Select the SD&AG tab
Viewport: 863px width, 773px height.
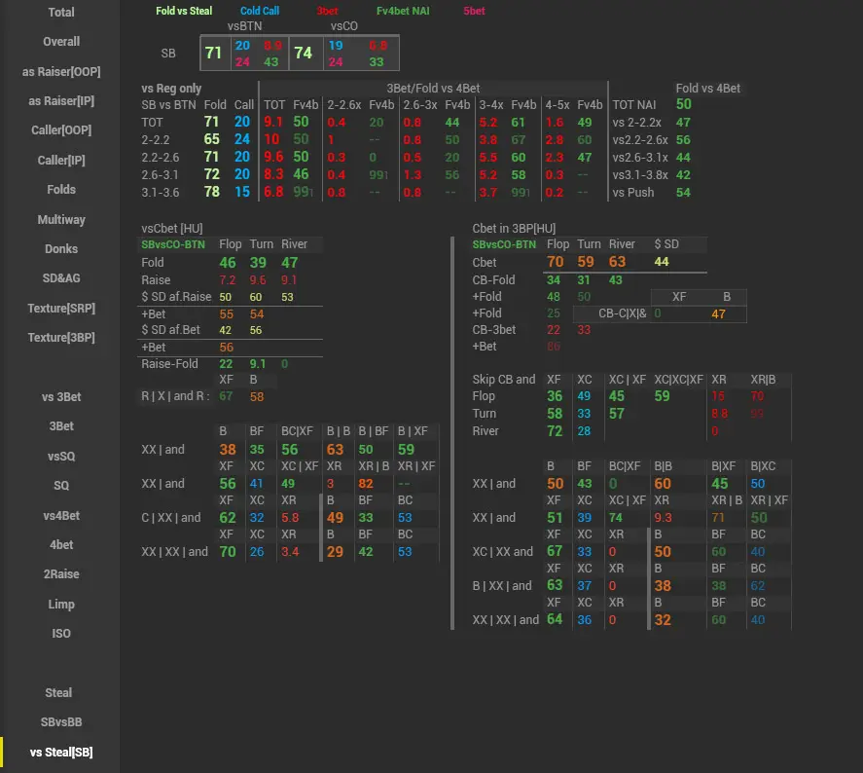click(60, 278)
